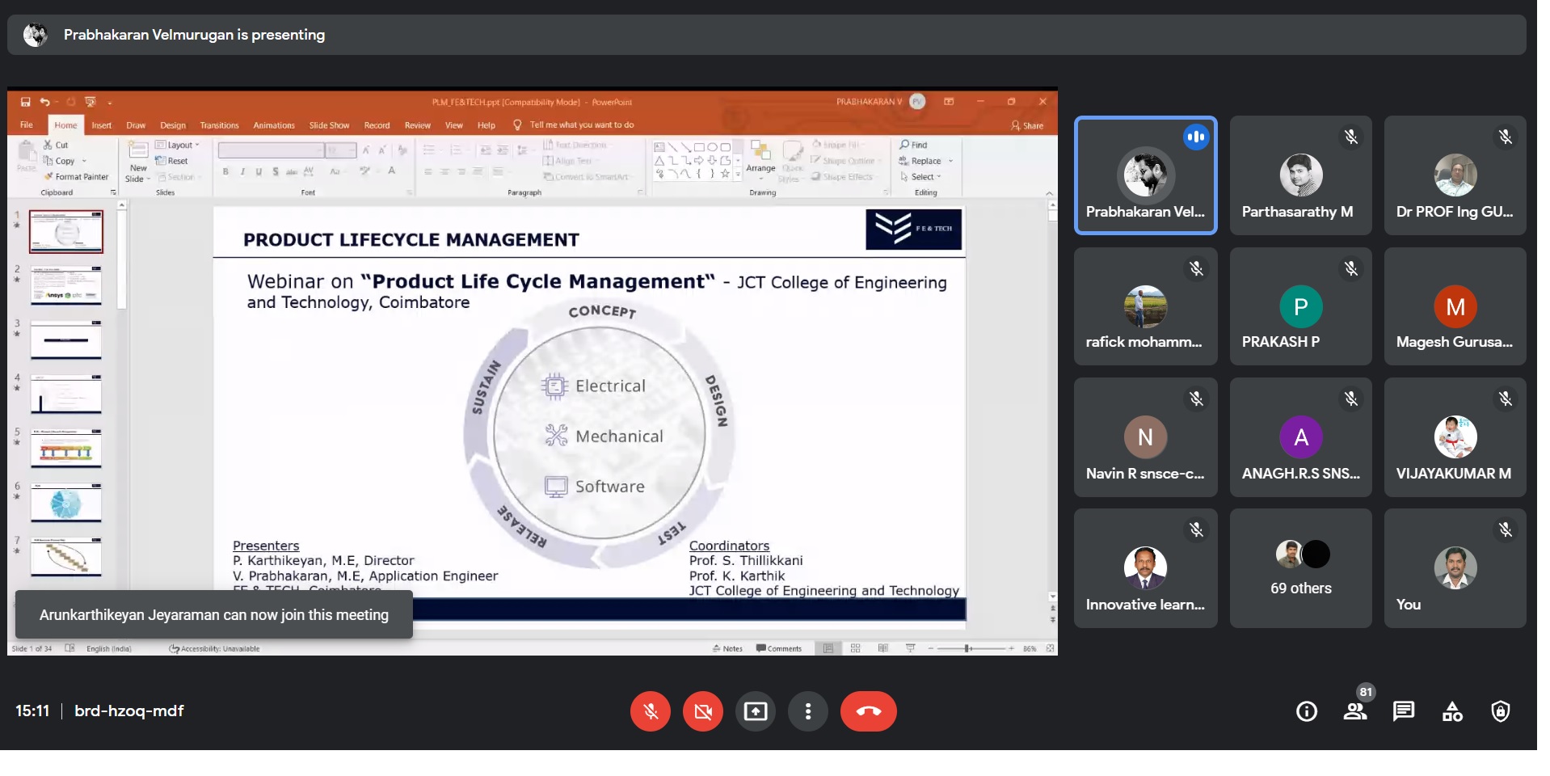This screenshot has width=1550, height=776.
Task: Open the meeting details info icon
Action: (x=1306, y=711)
